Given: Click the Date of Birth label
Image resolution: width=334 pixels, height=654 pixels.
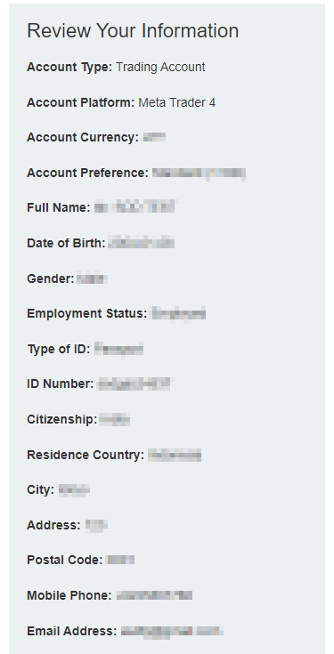Looking at the screenshot, I should [67, 243].
